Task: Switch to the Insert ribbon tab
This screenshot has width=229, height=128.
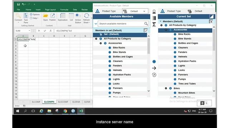Action: coord(38,10)
